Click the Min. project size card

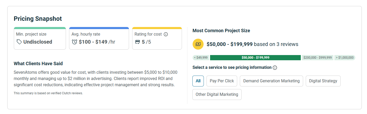click(x=40, y=38)
